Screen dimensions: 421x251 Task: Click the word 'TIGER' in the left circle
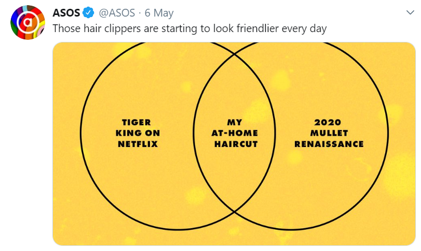pos(137,122)
